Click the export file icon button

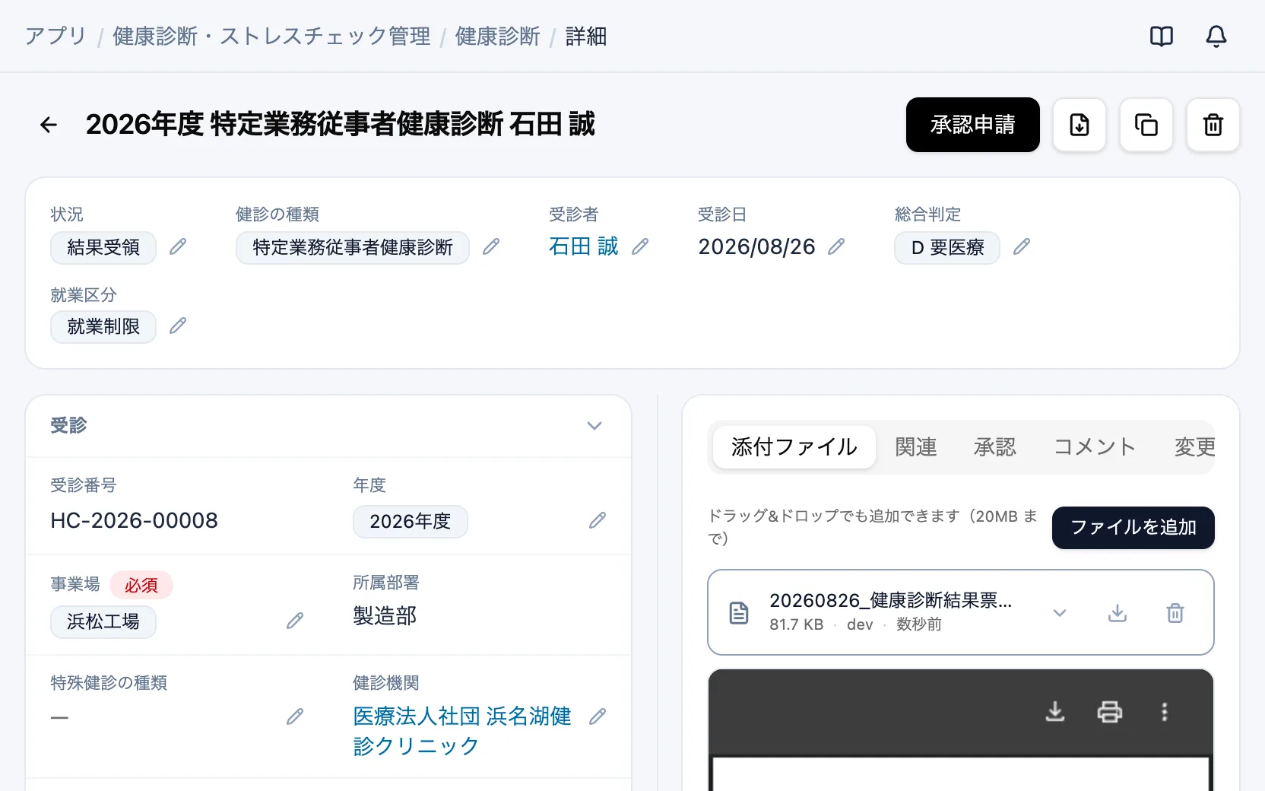coord(1080,125)
